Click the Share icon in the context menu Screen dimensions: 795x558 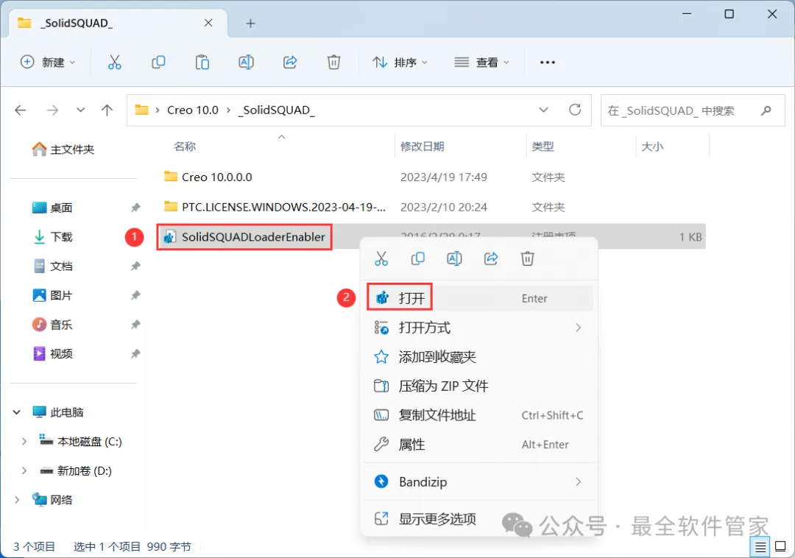tap(491, 258)
